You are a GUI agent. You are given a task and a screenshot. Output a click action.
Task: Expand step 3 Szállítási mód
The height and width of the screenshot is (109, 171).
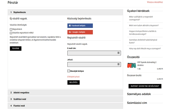(65, 99)
